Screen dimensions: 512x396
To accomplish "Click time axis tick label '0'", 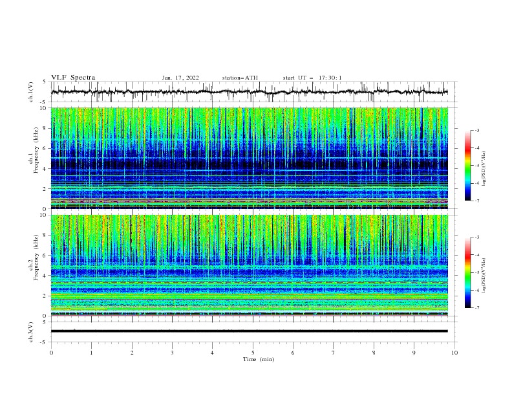I will (x=51, y=353).
